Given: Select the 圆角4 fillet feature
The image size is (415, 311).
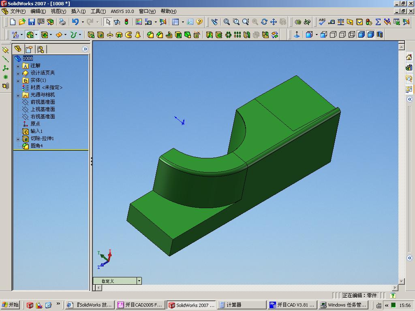Looking at the screenshot, I should click(36, 146).
